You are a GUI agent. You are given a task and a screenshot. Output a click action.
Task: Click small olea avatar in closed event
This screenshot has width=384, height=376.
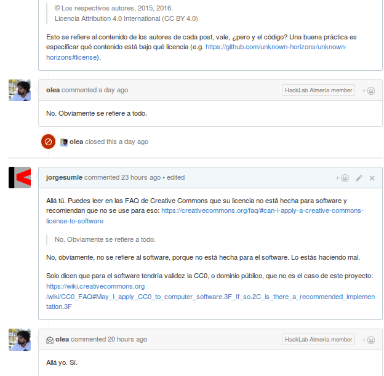[x=63, y=142]
